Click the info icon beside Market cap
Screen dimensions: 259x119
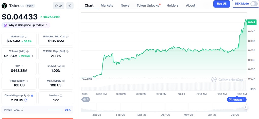(26, 37)
